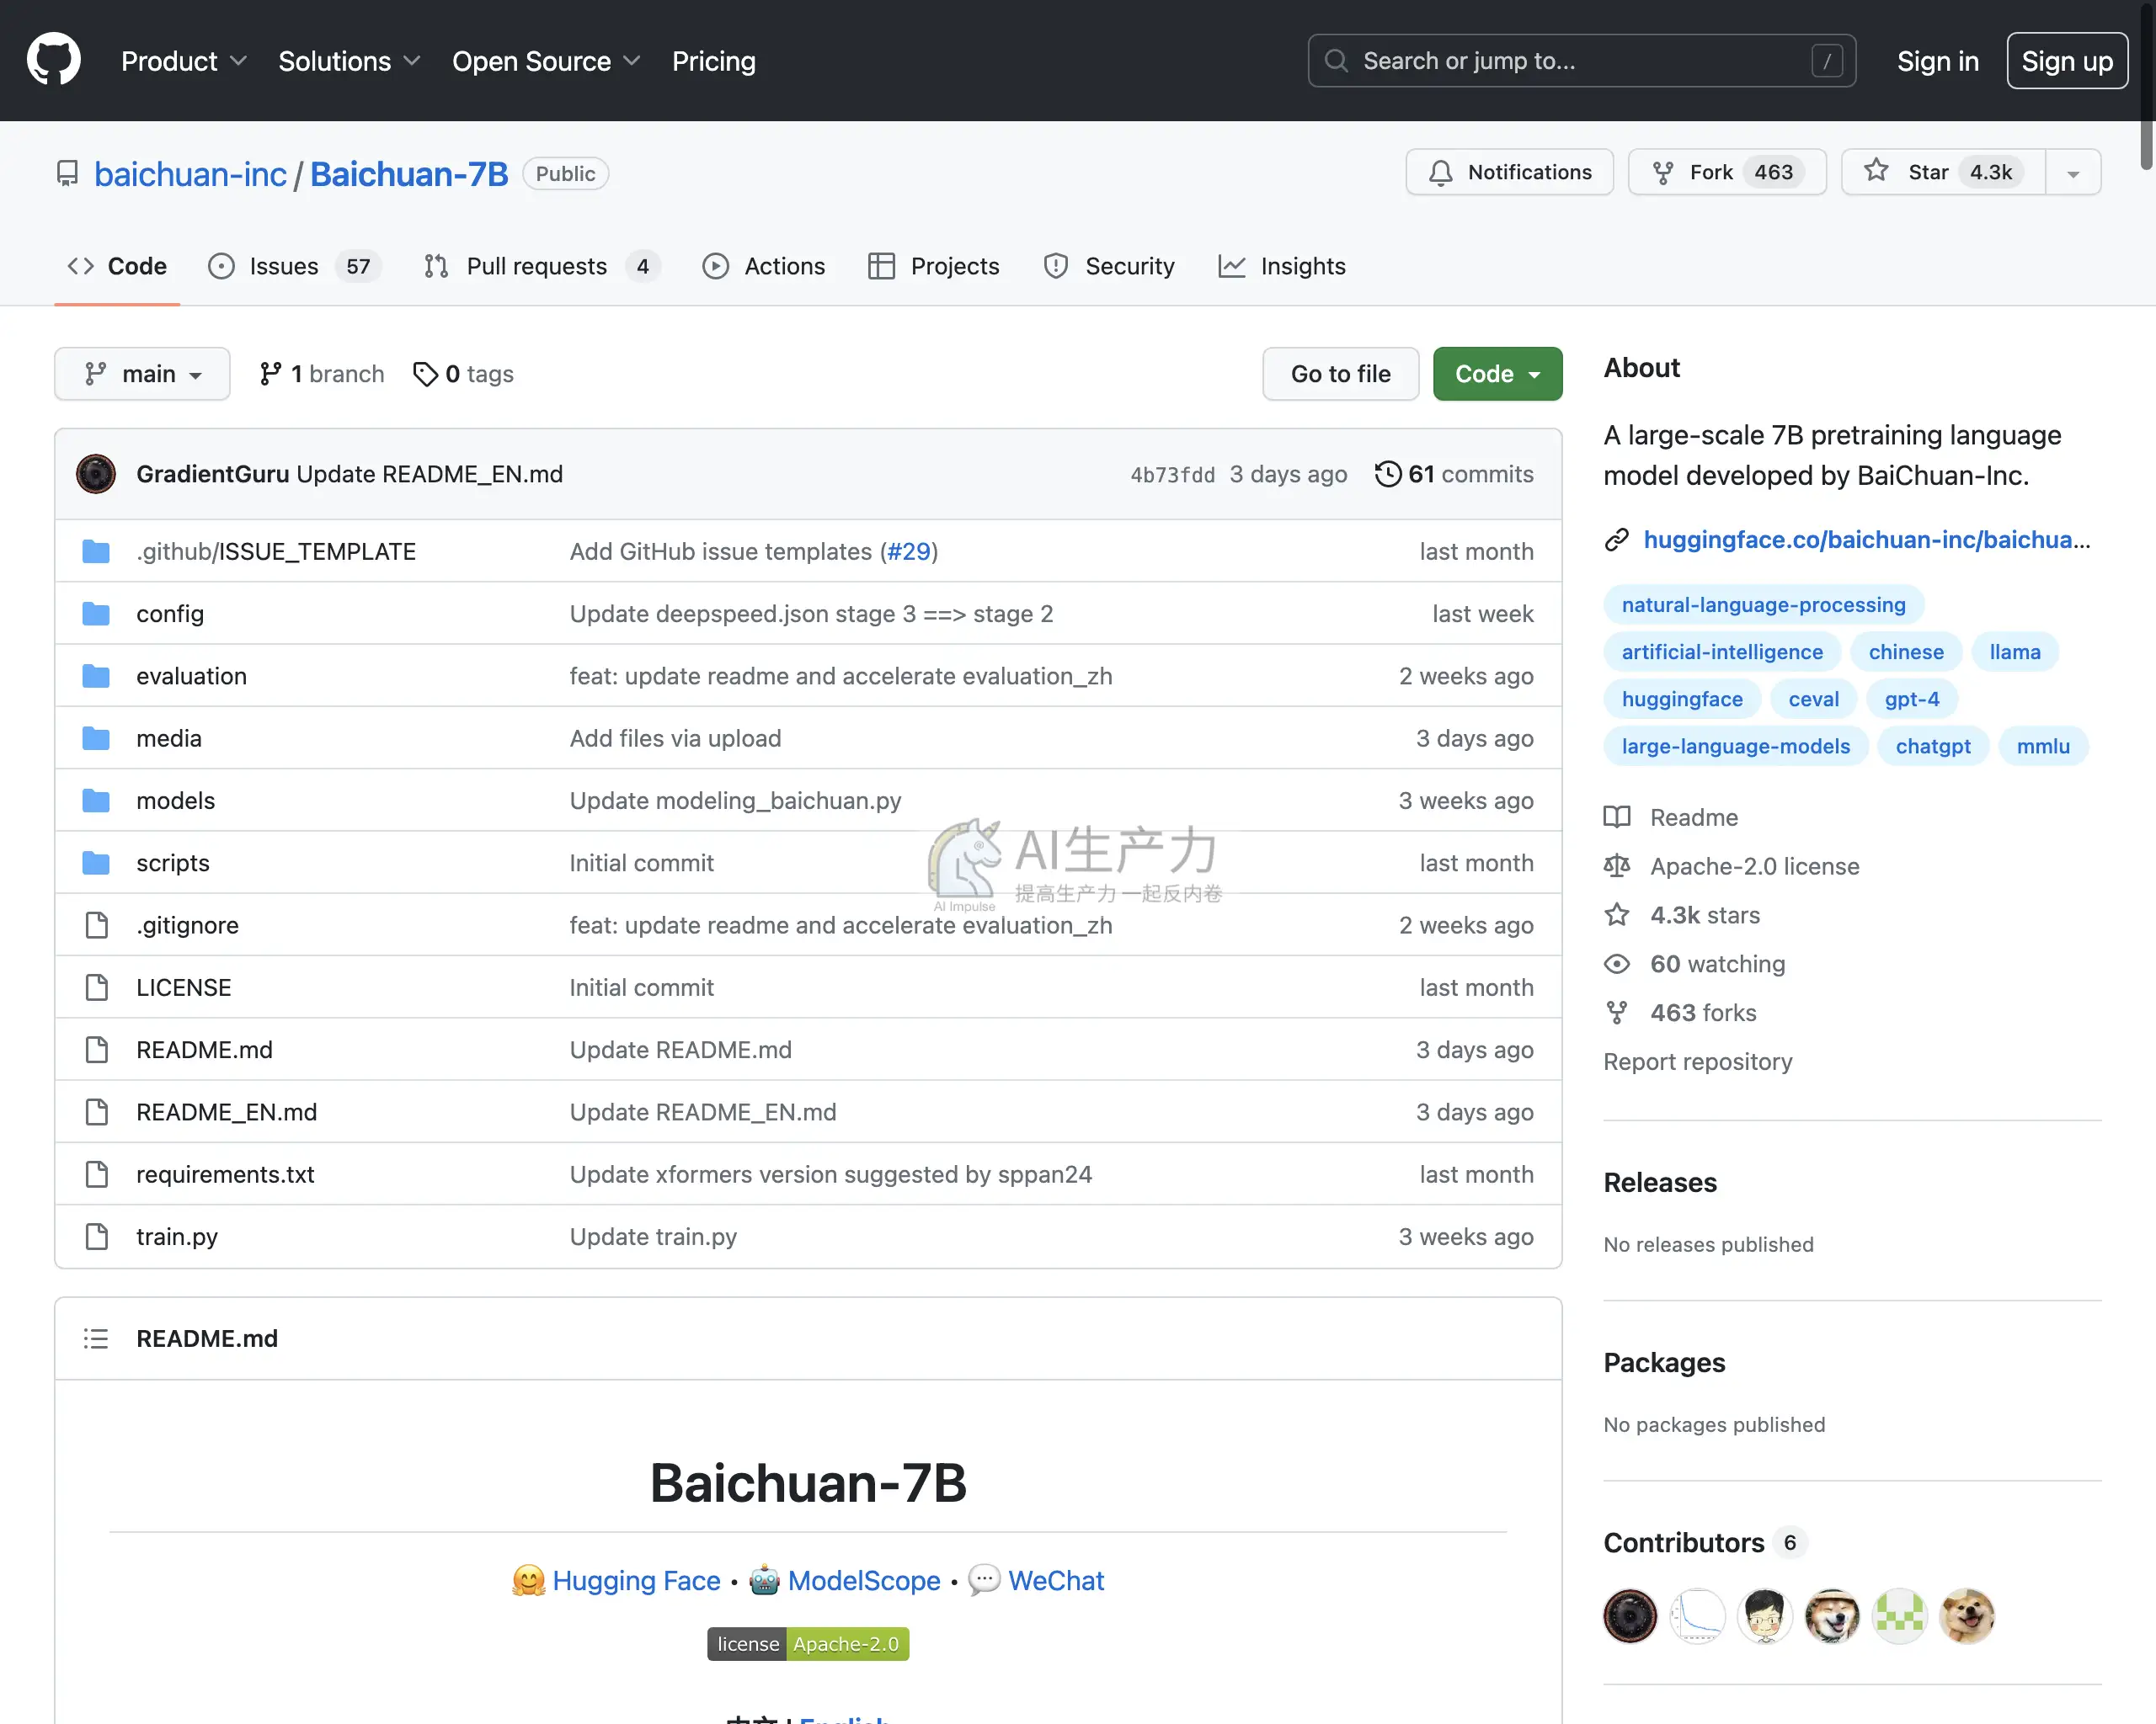
Task: Click the GradientGuru avatar in commit header
Action: [x=96, y=474]
